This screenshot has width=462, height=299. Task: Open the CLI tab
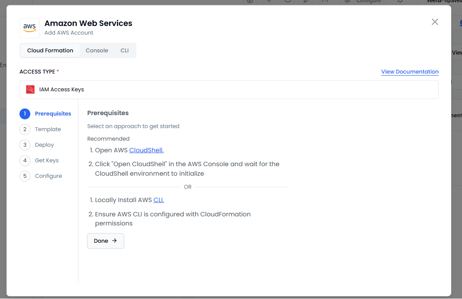(125, 51)
